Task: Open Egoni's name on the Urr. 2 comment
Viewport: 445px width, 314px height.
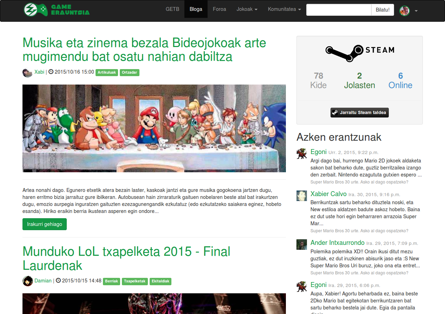Action: tap(319, 152)
